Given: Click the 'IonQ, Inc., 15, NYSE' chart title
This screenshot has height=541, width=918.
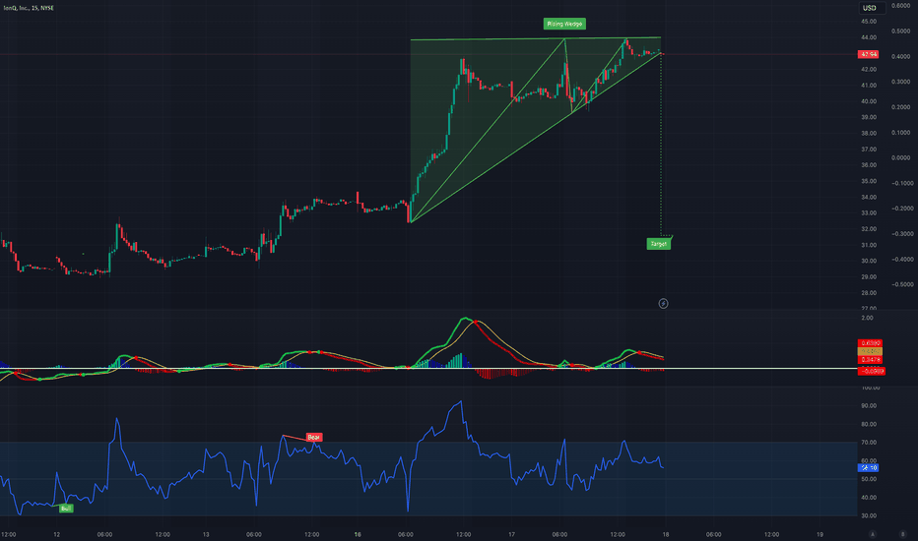Looking at the screenshot, I should point(29,8).
